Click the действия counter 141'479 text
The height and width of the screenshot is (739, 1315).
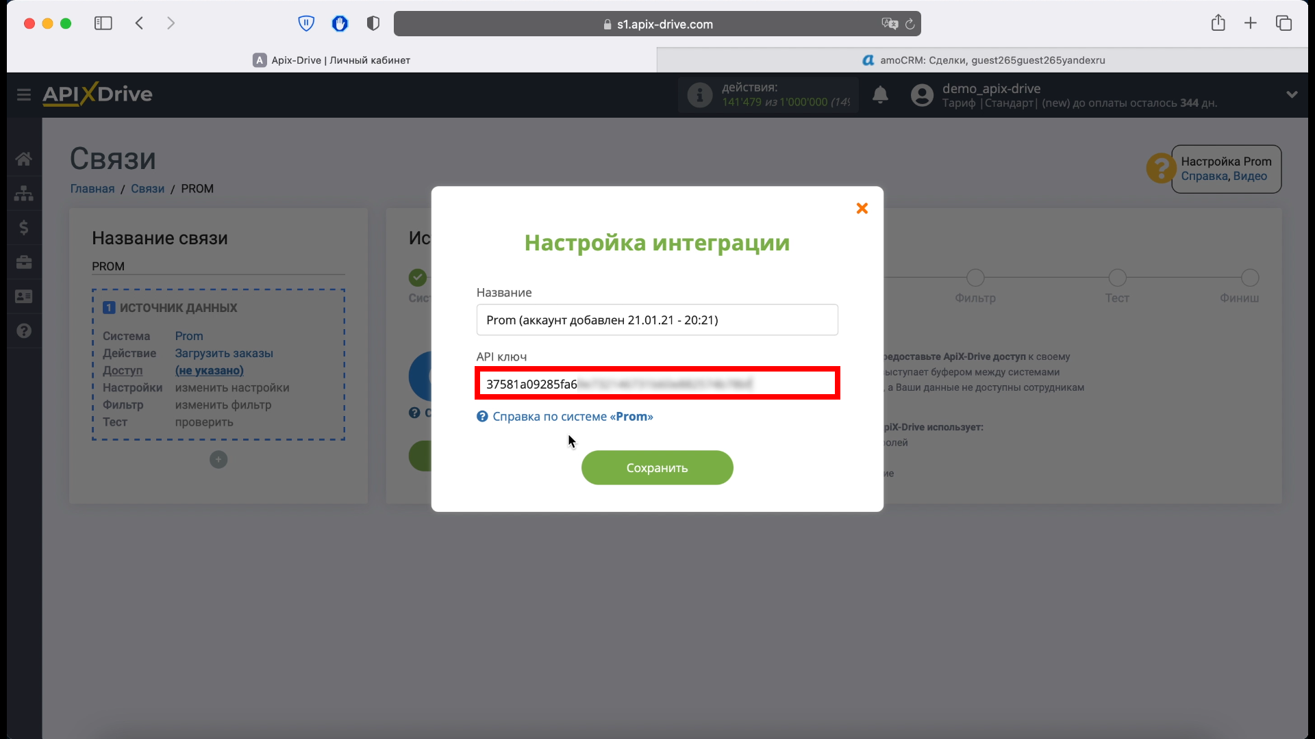tap(742, 102)
